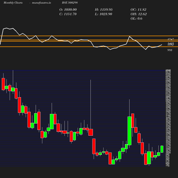Click the high value 'H: 1159.95'
The image size is (178, 178).
click(x=104, y=10)
